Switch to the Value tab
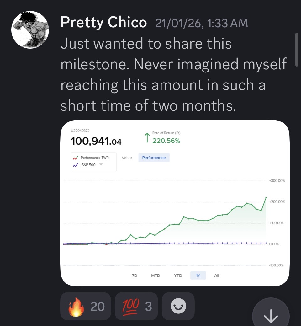The image size is (301, 326). tap(127, 158)
